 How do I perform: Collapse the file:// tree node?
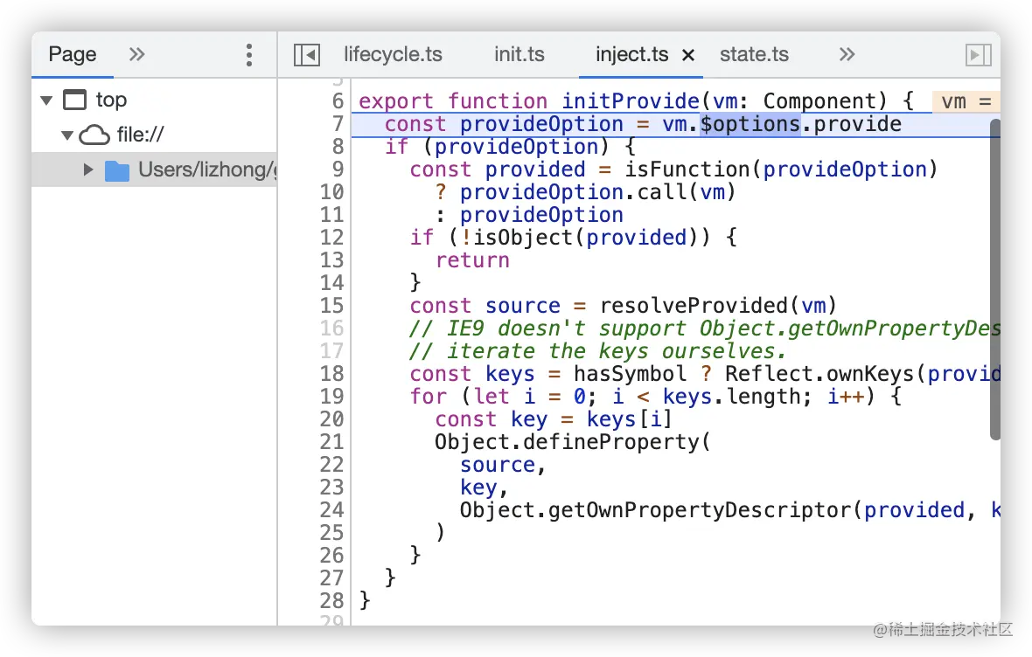coord(67,135)
